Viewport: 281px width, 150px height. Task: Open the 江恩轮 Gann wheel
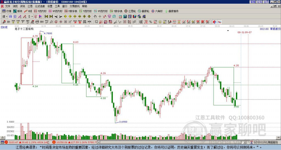[x=130, y=11]
